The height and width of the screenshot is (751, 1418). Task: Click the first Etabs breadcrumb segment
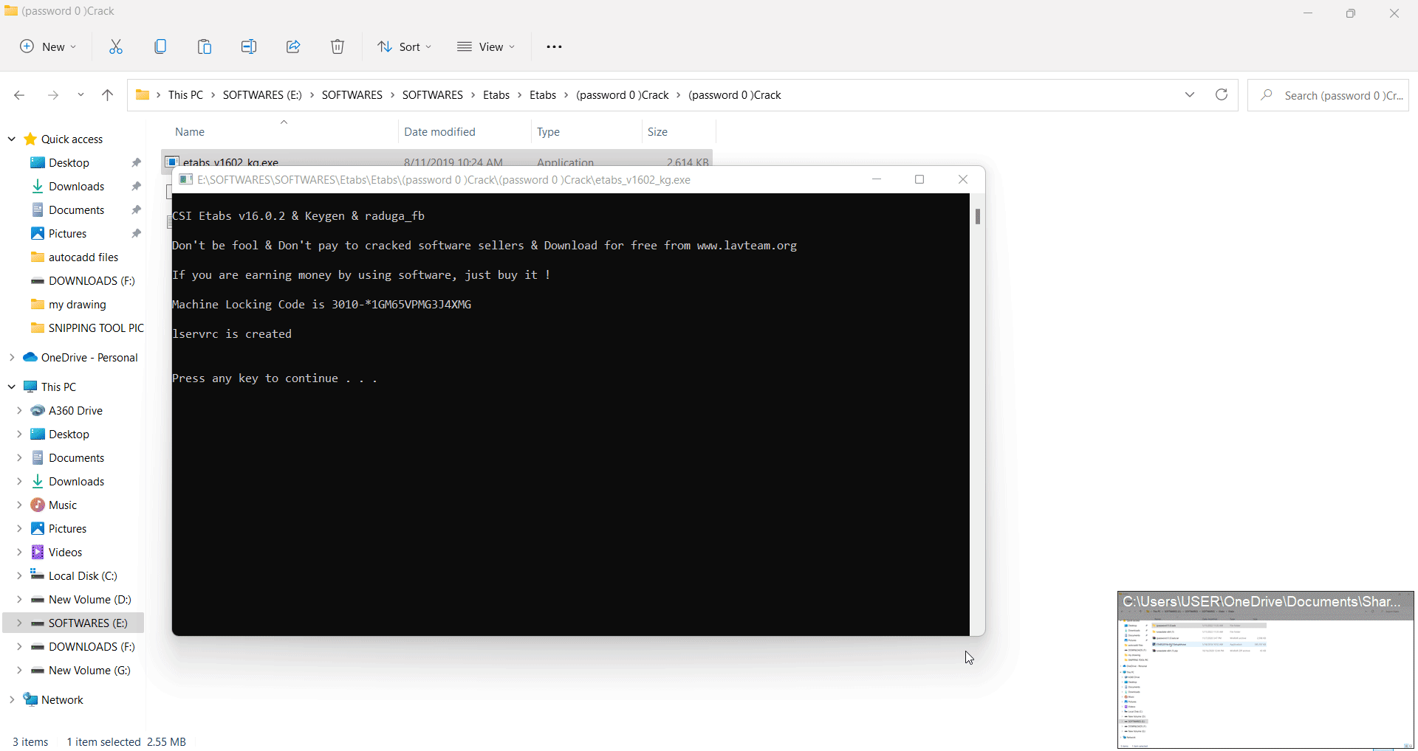496,95
